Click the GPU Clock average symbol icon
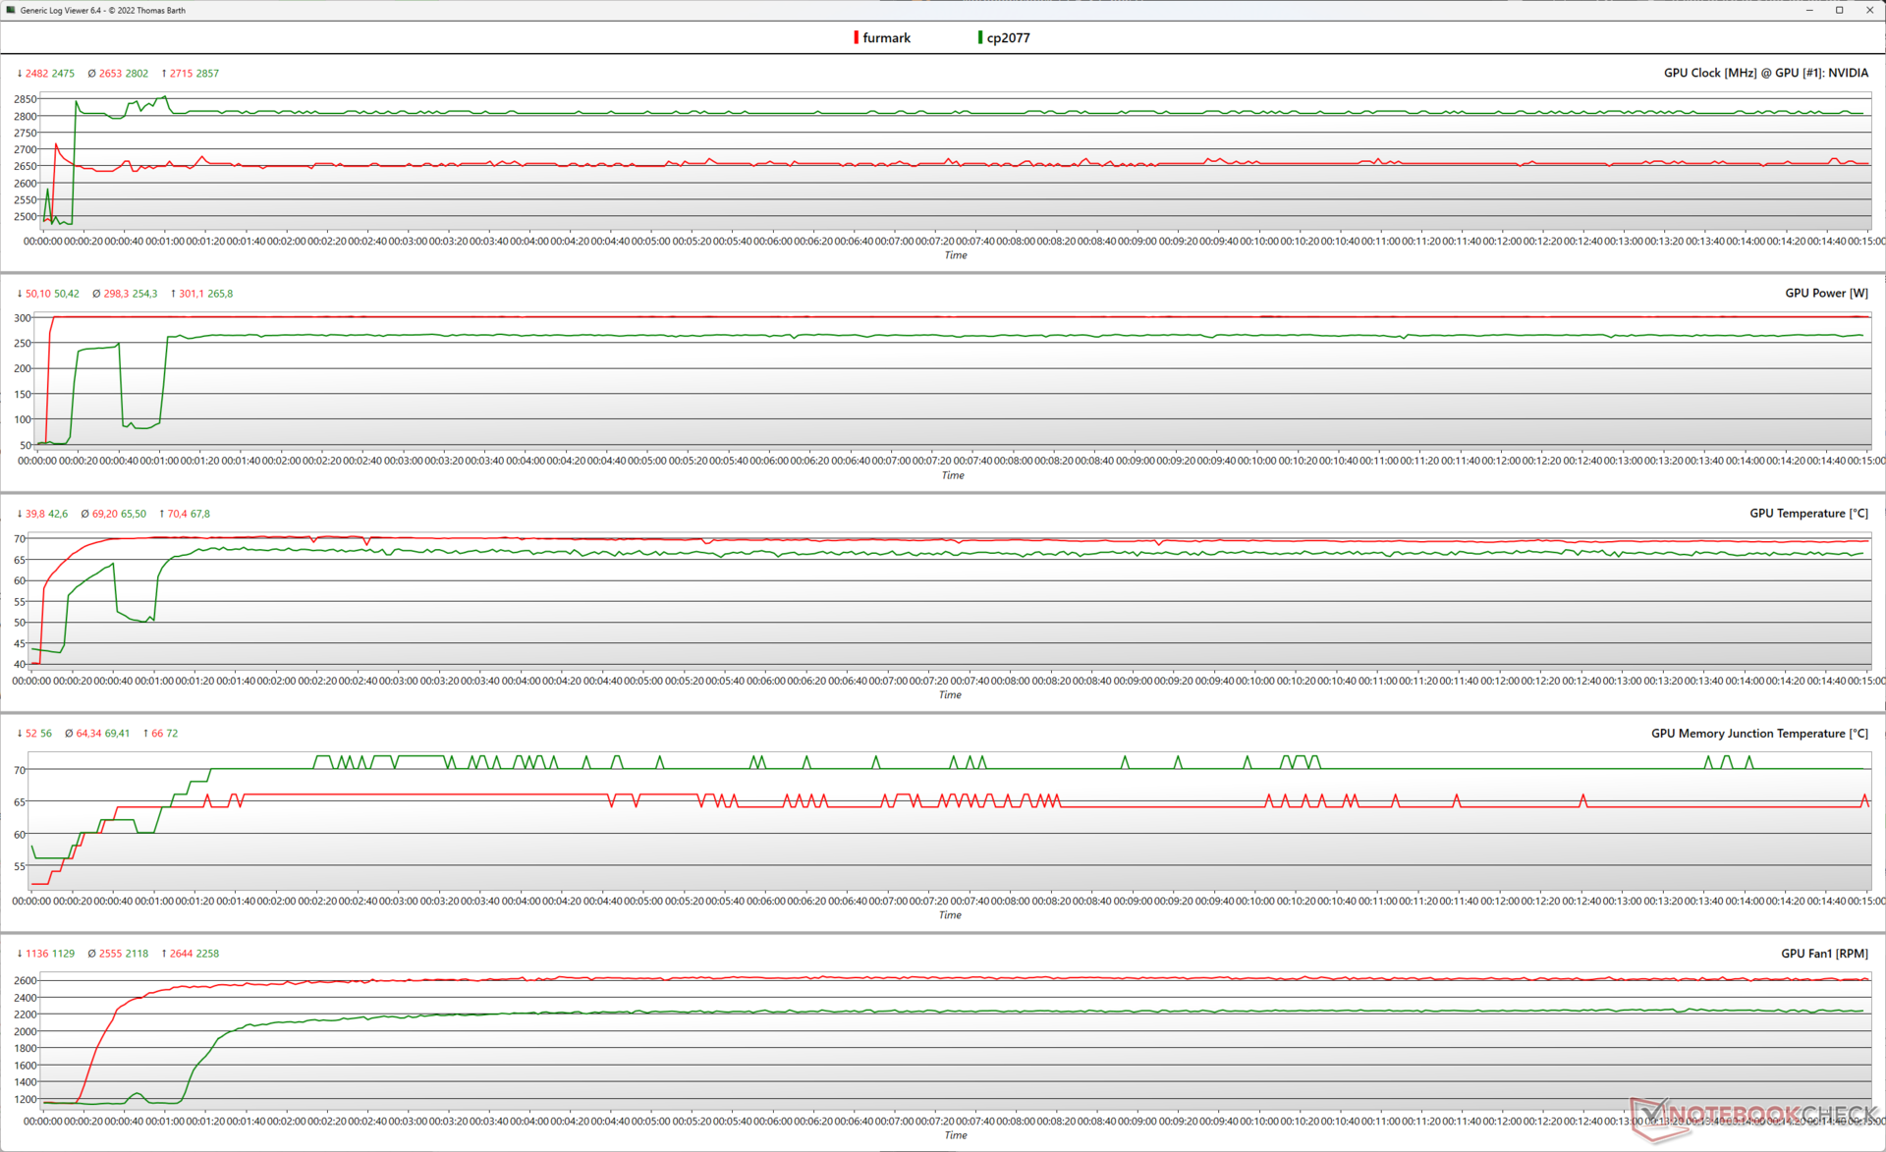Screen dimensions: 1886x1152 91,74
